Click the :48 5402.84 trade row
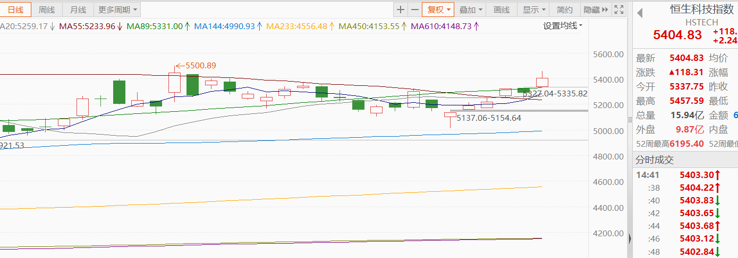This screenshot has height=258, width=738. (685, 252)
